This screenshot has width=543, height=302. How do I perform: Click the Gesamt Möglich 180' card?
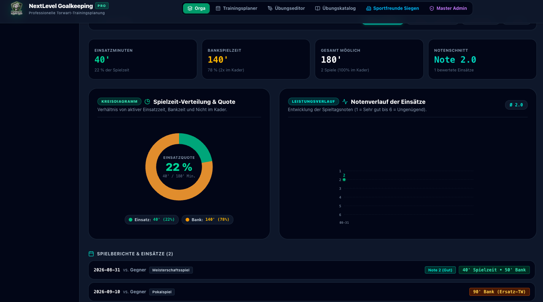tap(369, 59)
